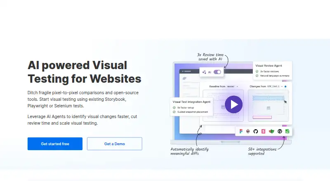Click green check beside 'Natural language summary'
The image size is (330, 181).
point(257,76)
